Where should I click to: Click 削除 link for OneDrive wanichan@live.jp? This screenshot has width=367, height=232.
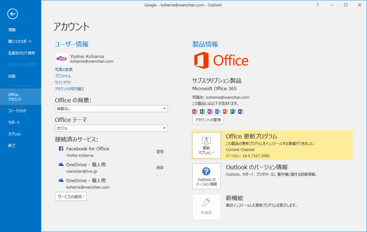(x=160, y=167)
